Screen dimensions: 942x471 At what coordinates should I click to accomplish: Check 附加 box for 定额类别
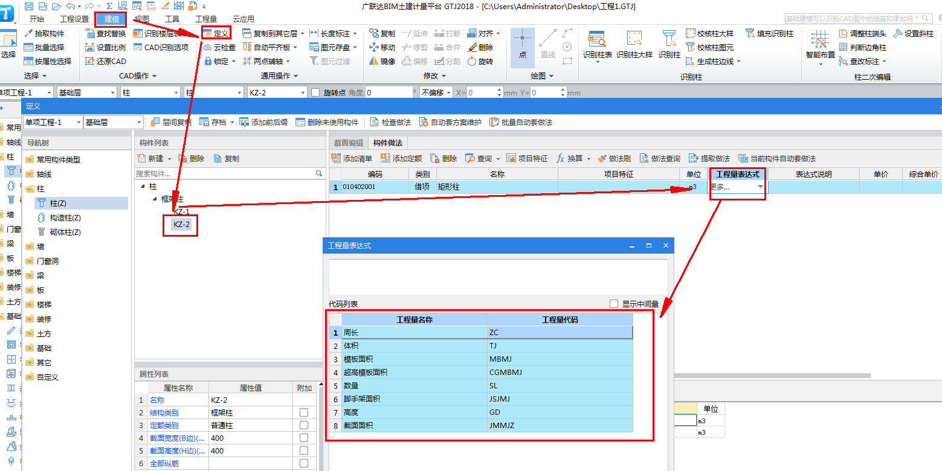pos(304,425)
